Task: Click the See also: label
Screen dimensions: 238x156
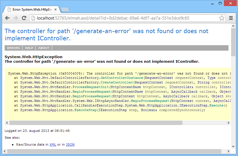Action: (12, 138)
